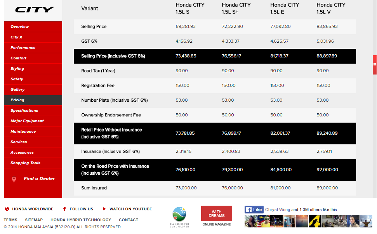Click the CITY logo

pyautogui.click(x=35, y=10)
